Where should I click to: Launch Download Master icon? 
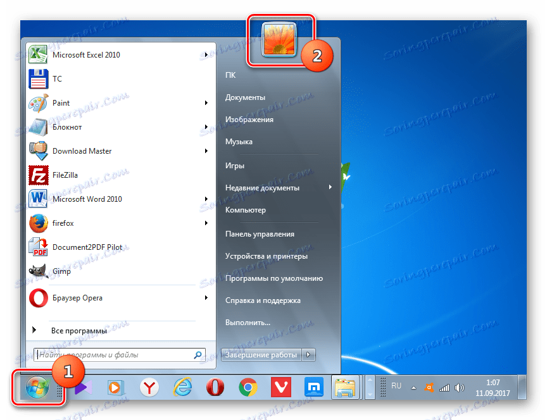pos(39,151)
